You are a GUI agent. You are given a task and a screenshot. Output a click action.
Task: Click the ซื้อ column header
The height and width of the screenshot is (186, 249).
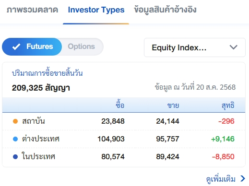(x=120, y=105)
